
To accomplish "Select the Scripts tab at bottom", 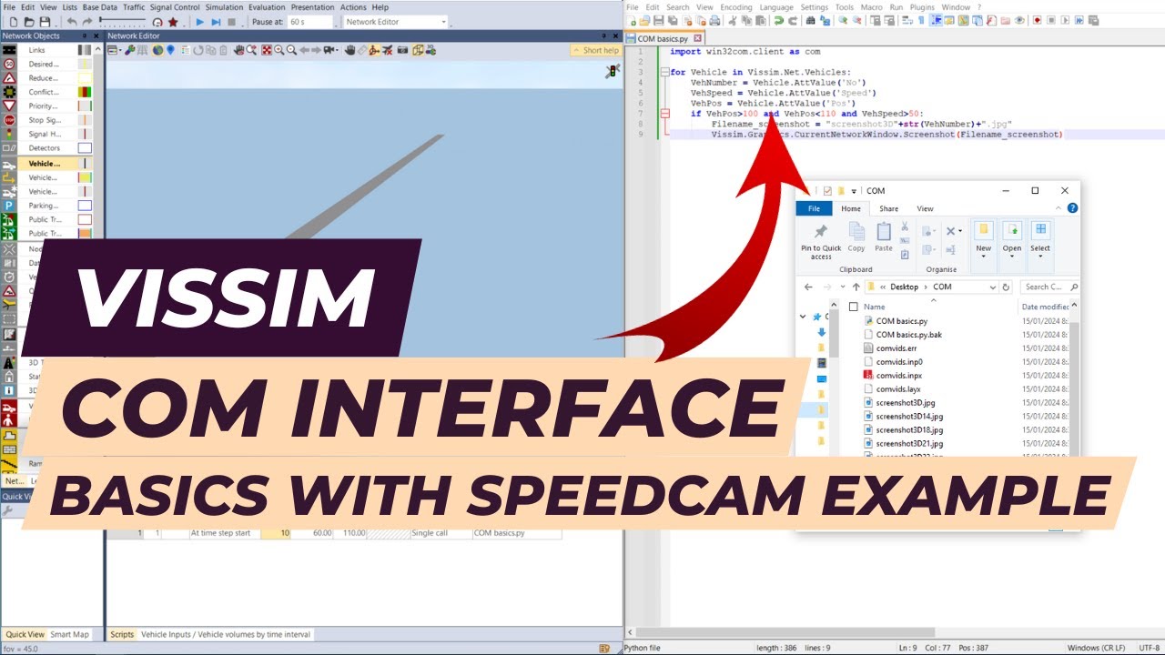I will coord(122,634).
